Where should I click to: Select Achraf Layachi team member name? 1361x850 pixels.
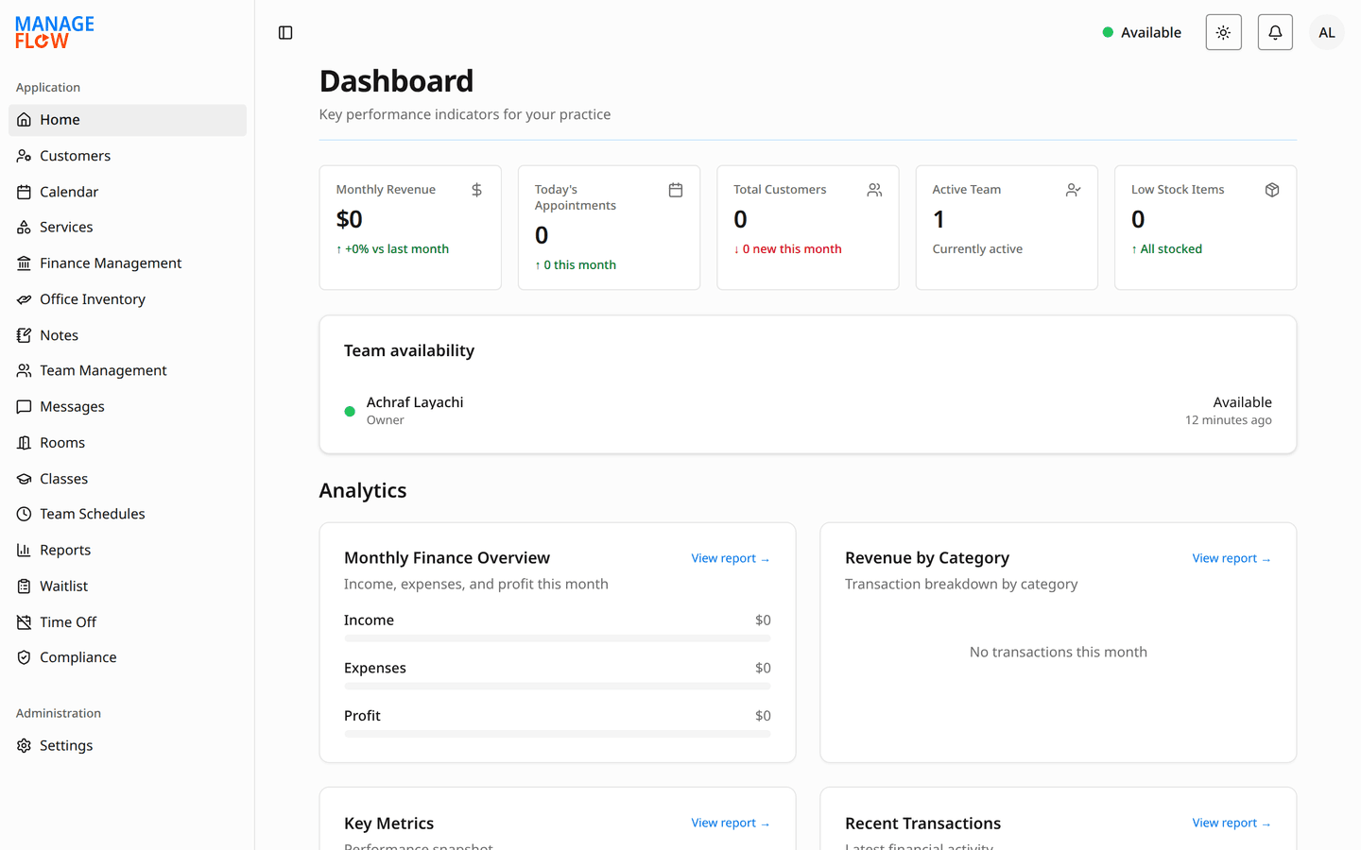(x=415, y=402)
